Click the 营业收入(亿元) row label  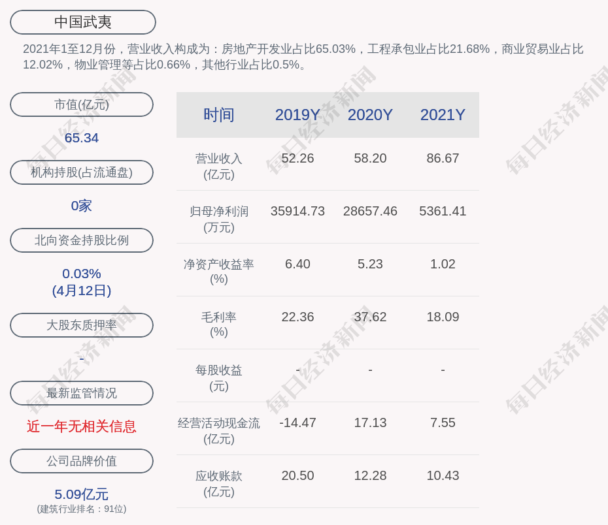219,167
